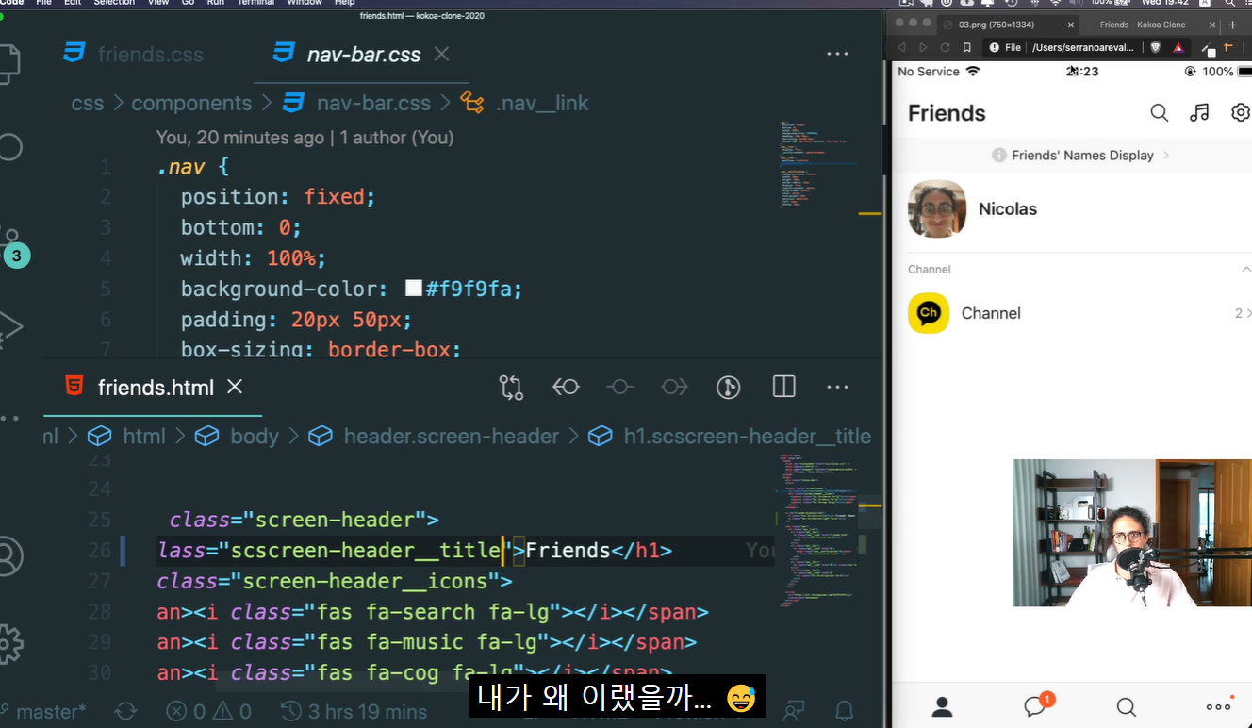Go to previous change arrow icon

click(566, 388)
